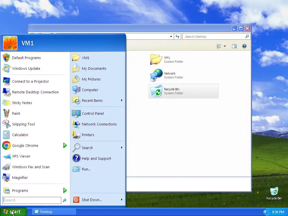Expand Recent Items submenu

[x=121, y=100]
